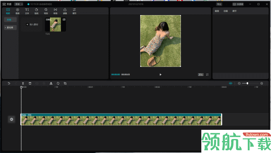Select the 本地 (Local) media source
This screenshot has width=271, height=153.
tap(10, 20)
